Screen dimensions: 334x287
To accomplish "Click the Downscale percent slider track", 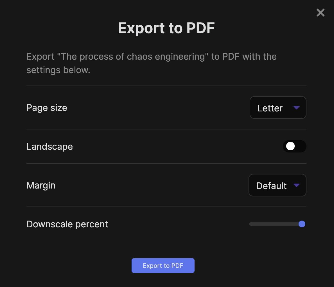I will click(273, 224).
